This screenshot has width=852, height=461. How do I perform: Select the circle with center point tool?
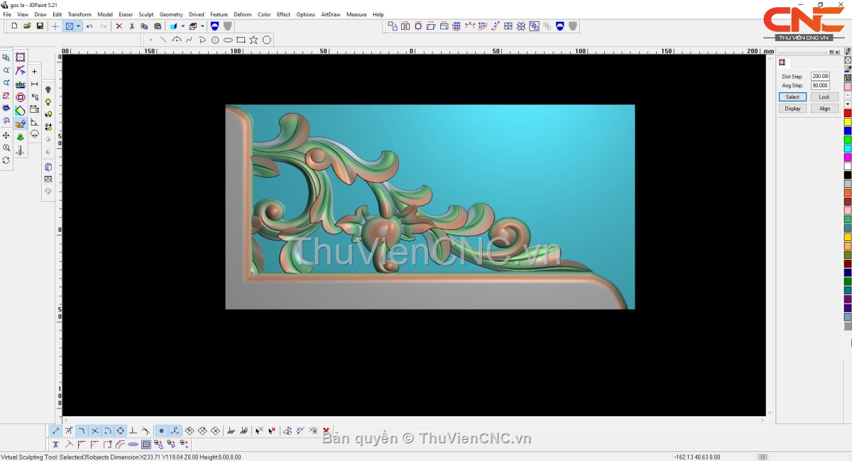(215, 40)
